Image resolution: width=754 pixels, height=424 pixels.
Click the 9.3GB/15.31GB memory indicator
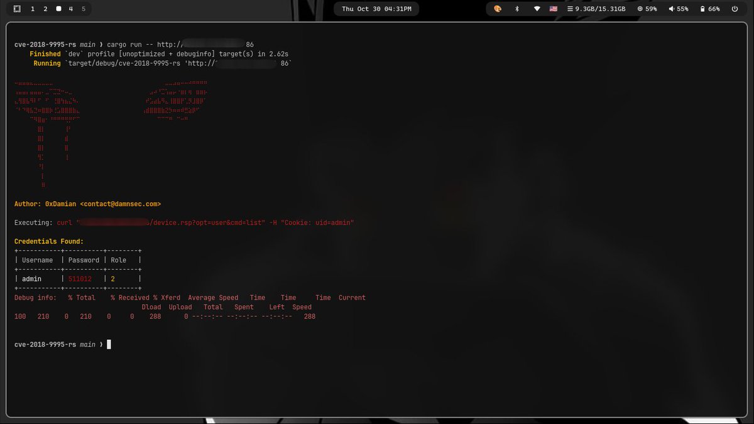(x=596, y=9)
